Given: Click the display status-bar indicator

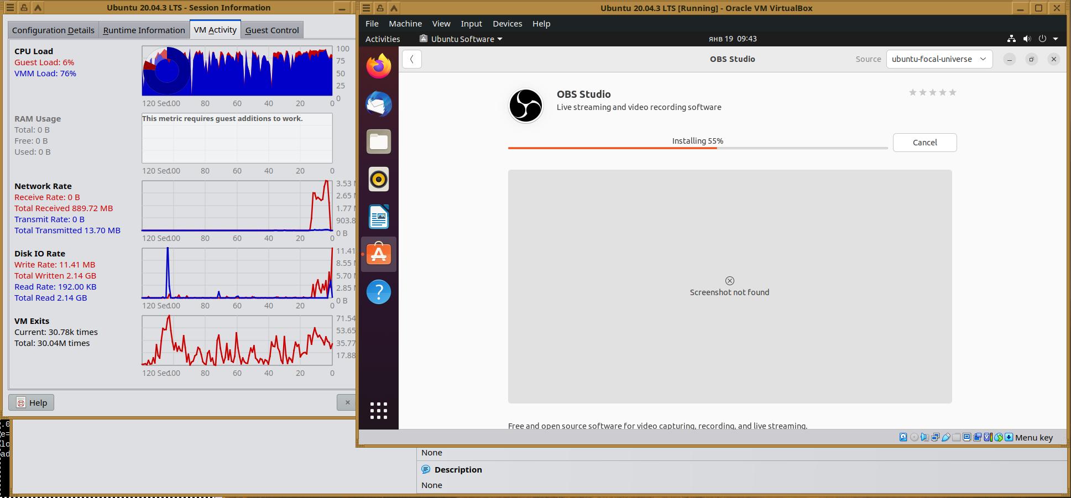Looking at the screenshot, I should point(966,437).
